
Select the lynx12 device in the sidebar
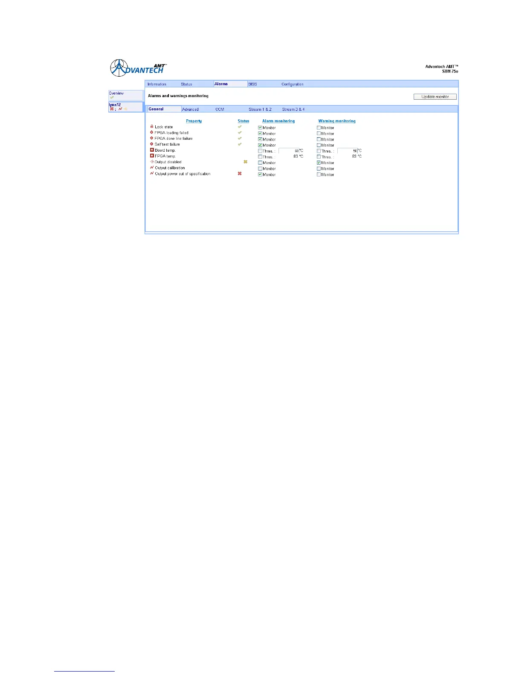[x=125, y=107]
